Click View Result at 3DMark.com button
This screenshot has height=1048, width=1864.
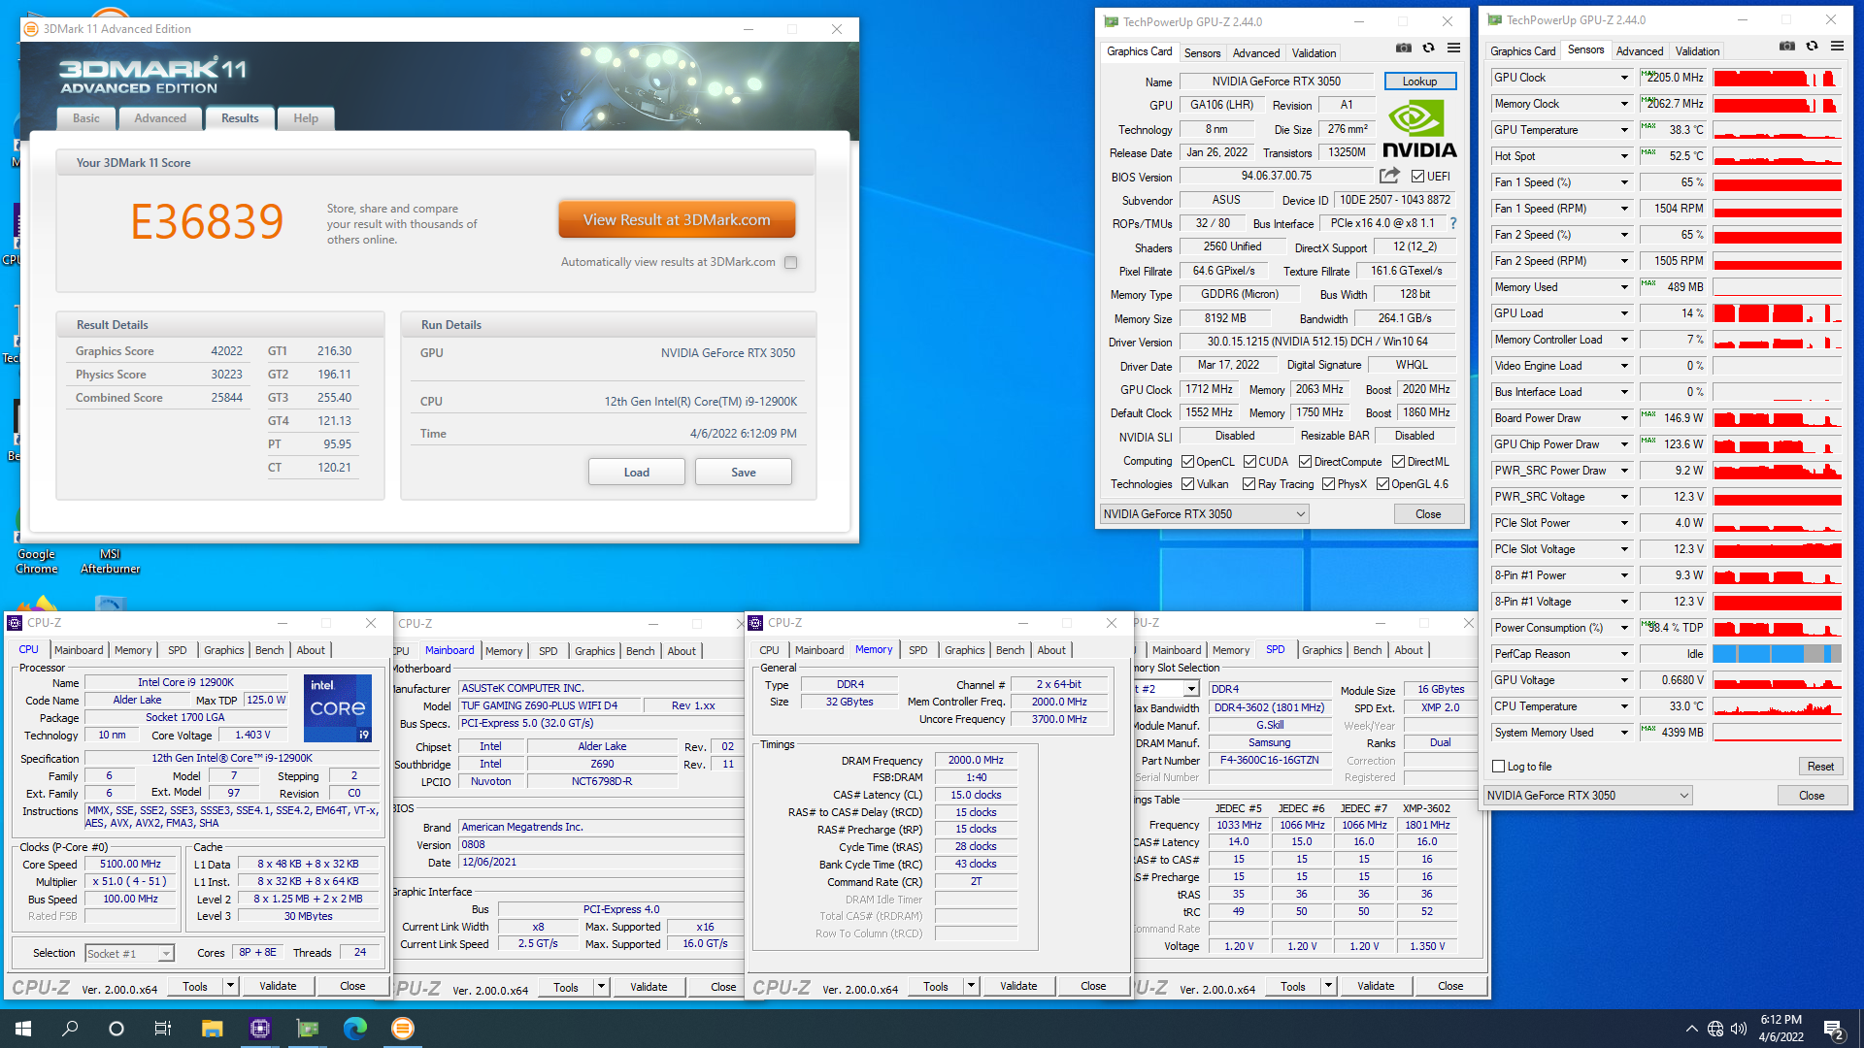(x=677, y=219)
